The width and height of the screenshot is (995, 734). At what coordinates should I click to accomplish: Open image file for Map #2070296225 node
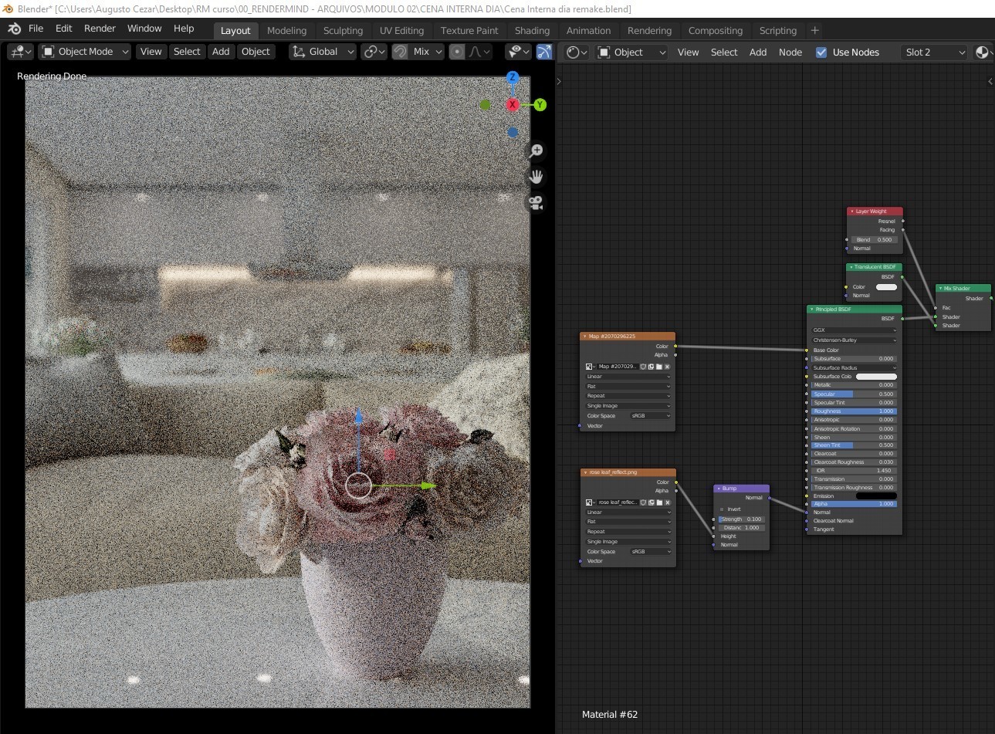(x=659, y=367)
